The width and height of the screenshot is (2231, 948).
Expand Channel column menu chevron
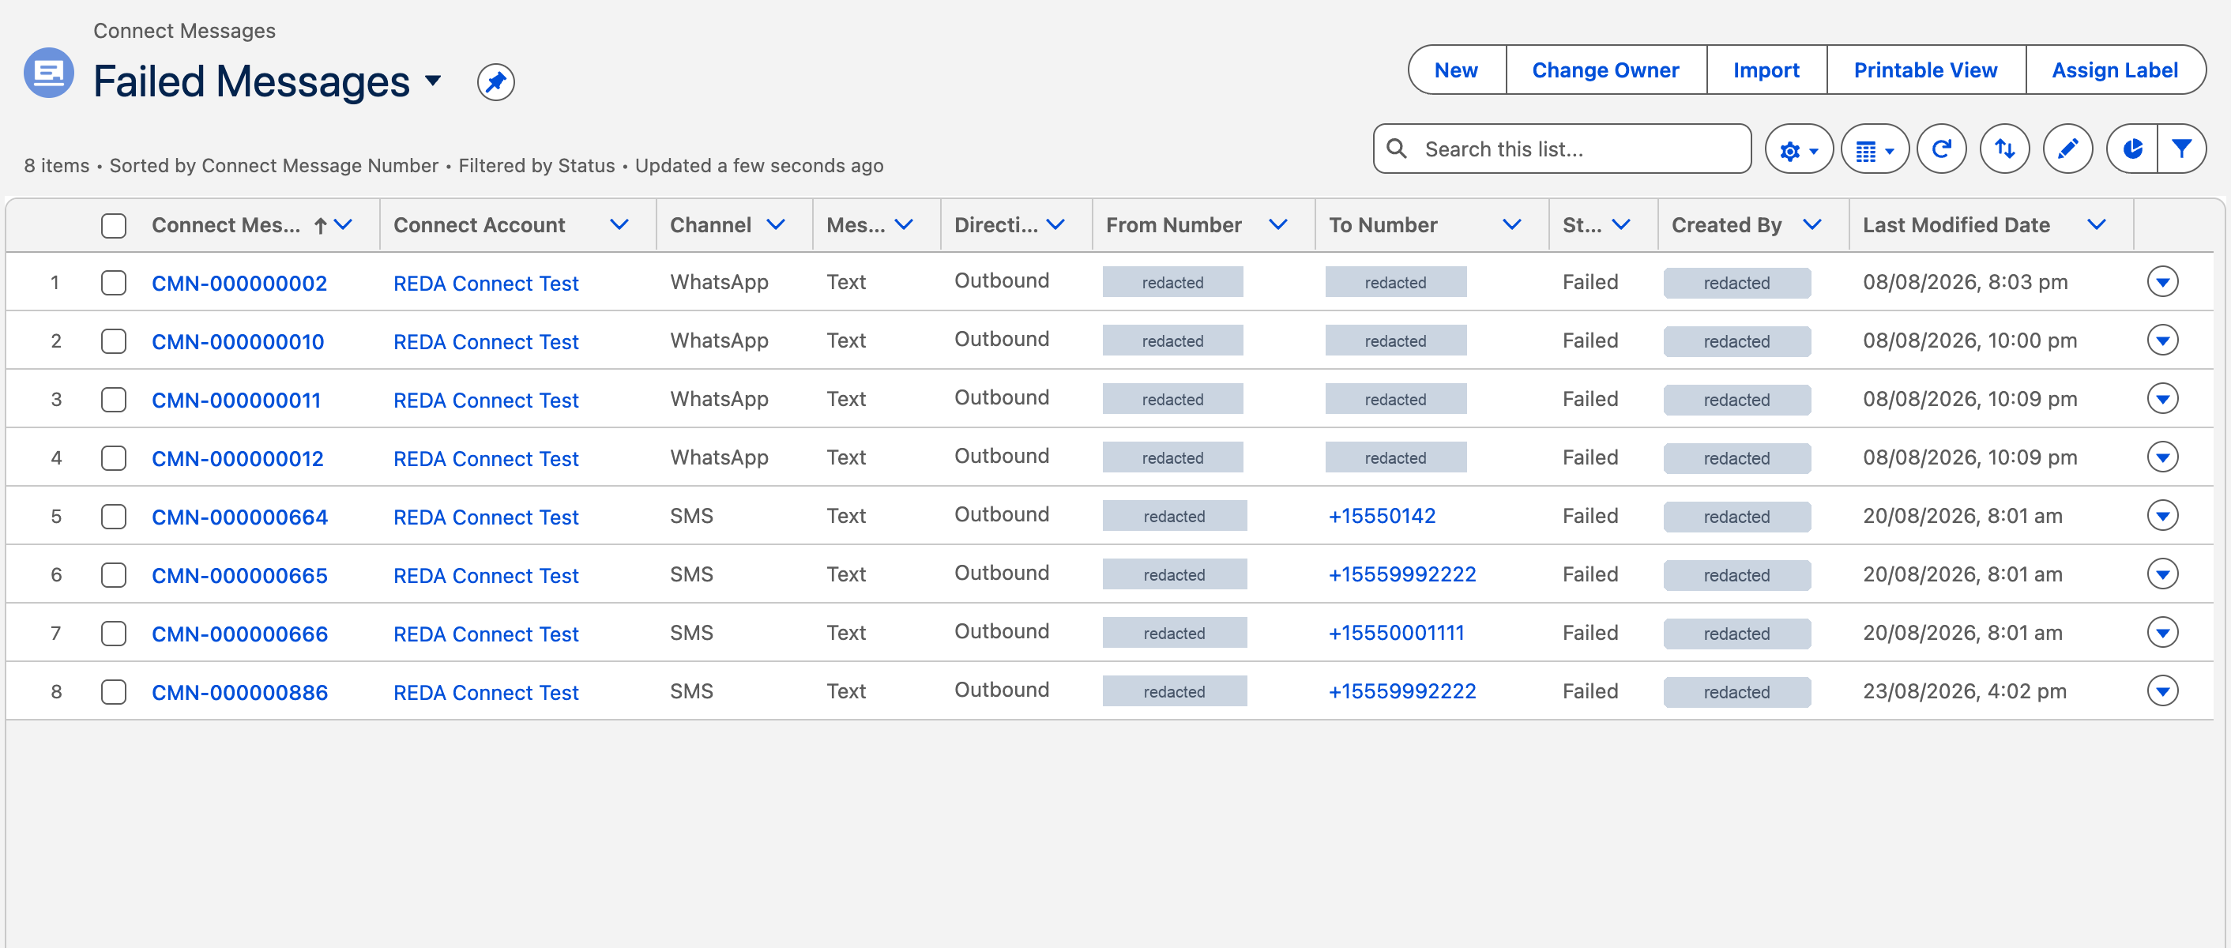point(775,225)
